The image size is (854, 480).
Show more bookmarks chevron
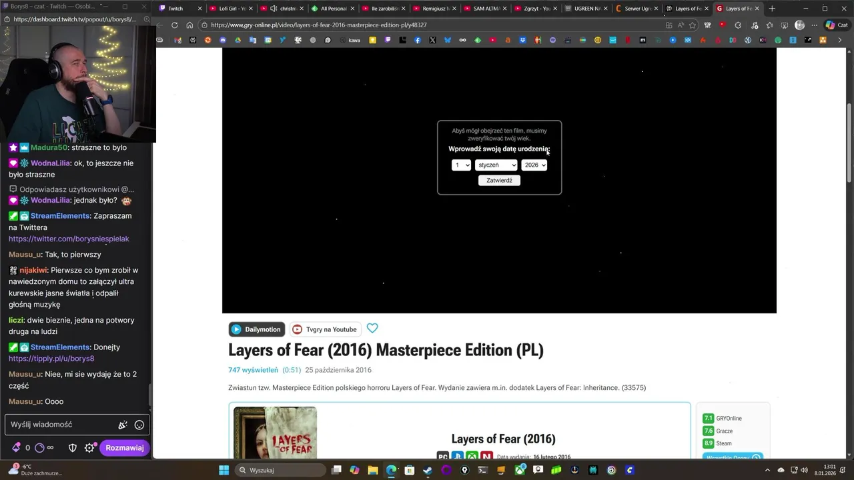839,40
